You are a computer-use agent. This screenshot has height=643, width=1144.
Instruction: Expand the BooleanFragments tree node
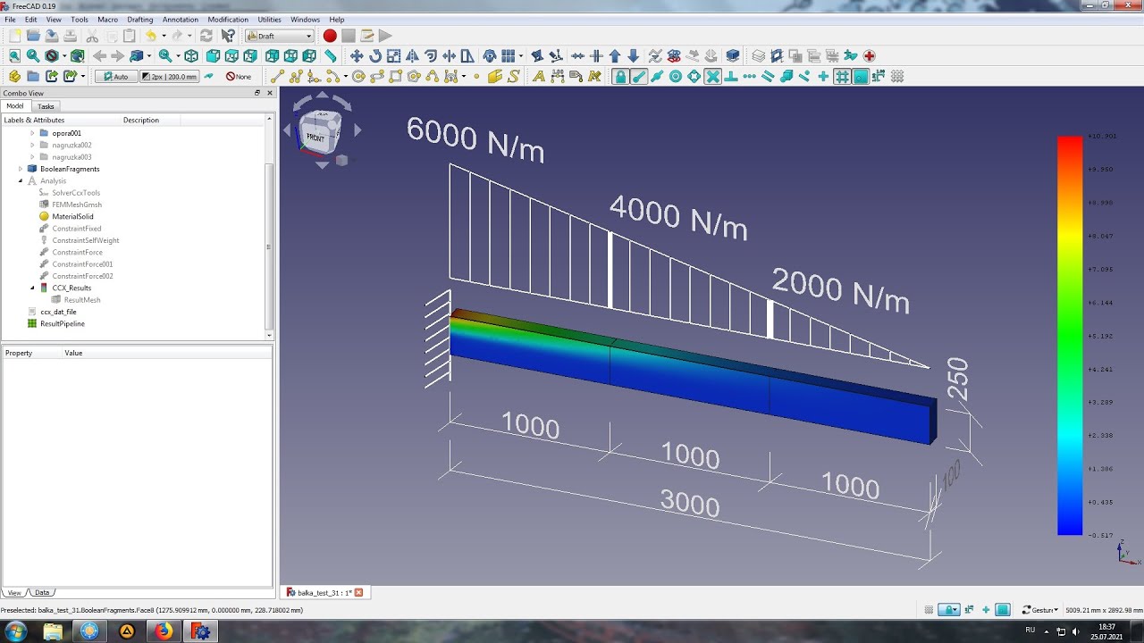click(x=21, y=169)
